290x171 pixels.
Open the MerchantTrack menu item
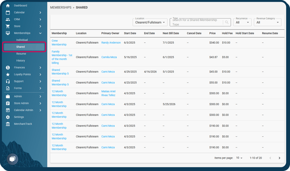(23, 124)
